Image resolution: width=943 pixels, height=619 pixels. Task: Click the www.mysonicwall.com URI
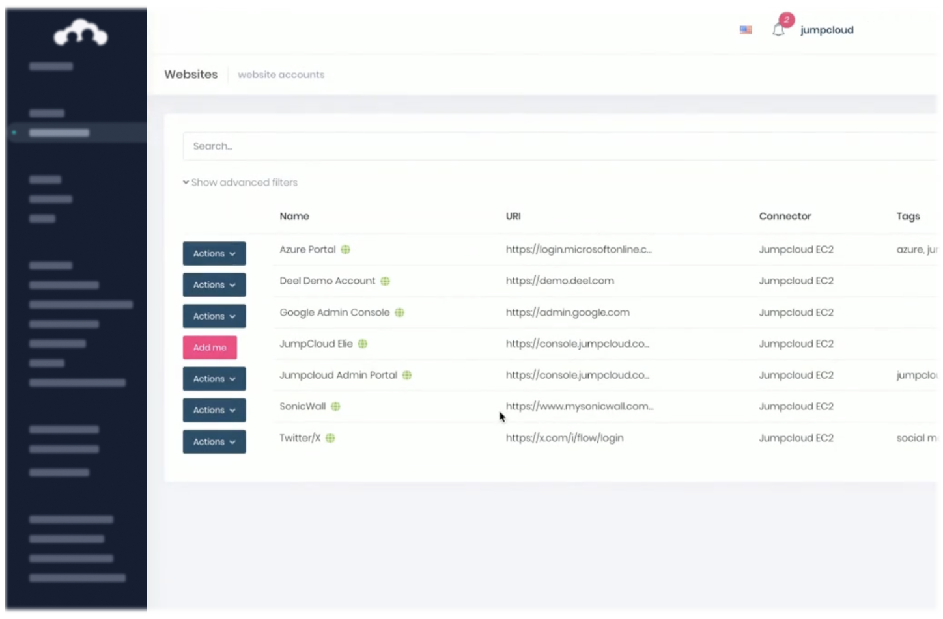pyautogui.click(x=579, y=407)
